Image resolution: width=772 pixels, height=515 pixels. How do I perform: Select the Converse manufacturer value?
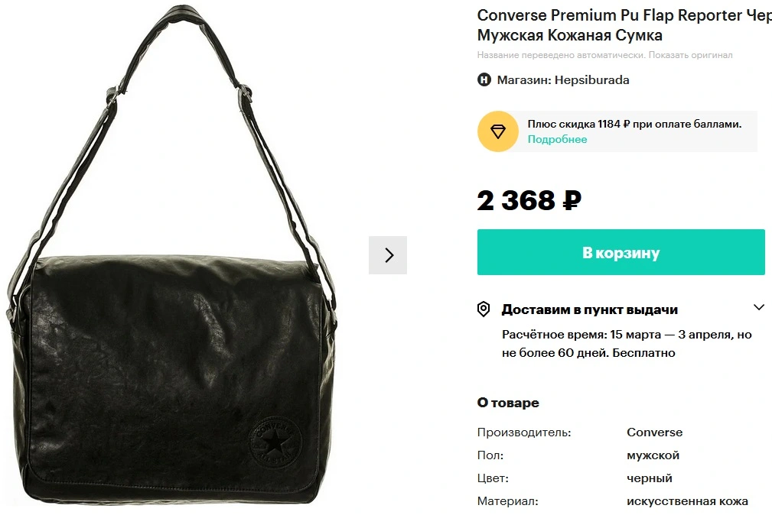coord(654,432)
